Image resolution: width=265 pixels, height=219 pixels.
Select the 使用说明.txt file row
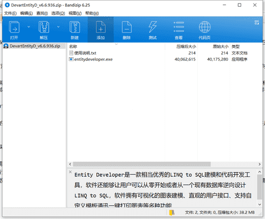165,53
